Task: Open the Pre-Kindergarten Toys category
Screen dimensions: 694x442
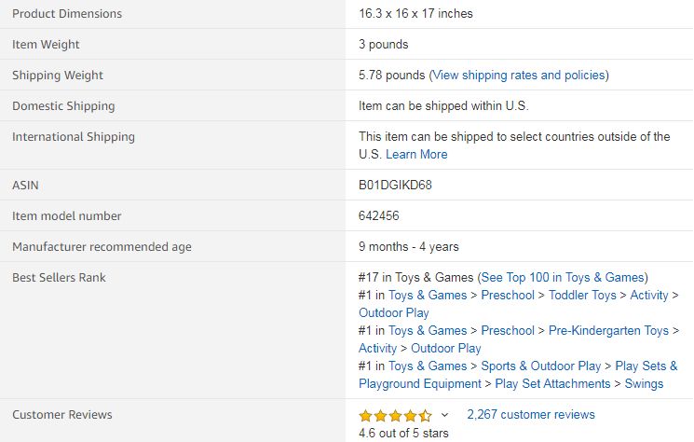Action: [608, 330]
